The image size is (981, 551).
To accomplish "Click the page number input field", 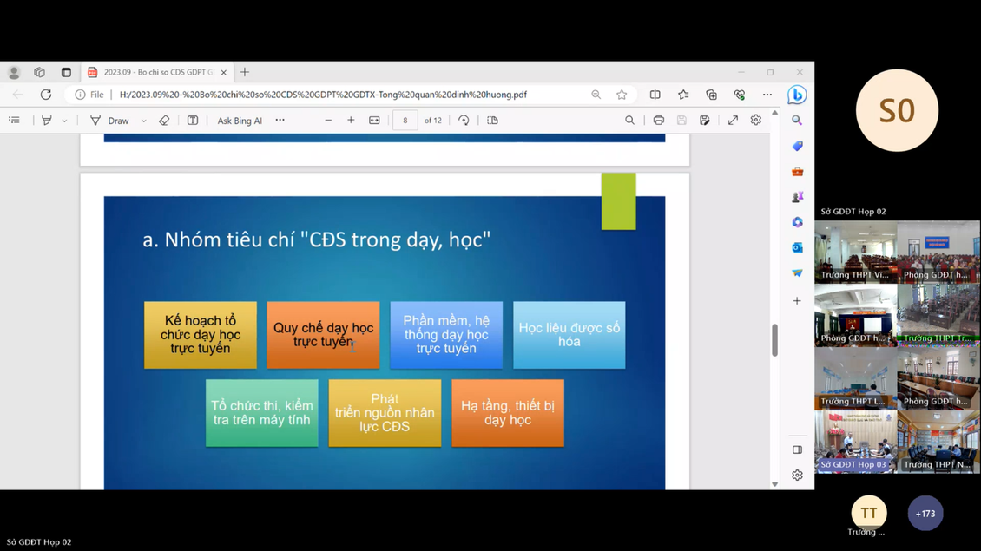I will pos(405,121).
